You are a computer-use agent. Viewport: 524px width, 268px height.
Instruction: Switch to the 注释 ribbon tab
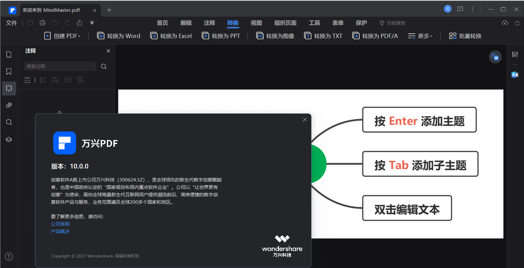click(209, 23)
